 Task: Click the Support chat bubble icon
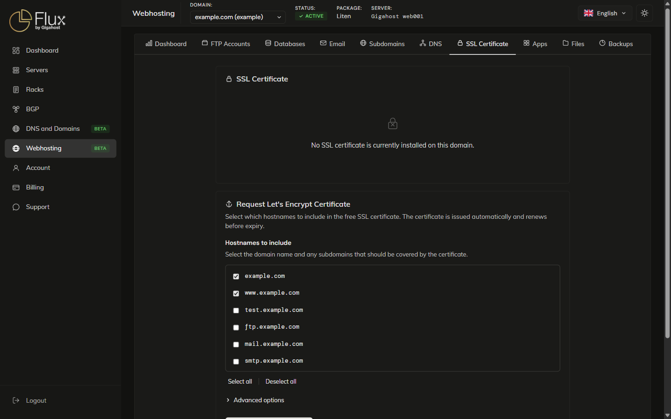click(16, 207)
